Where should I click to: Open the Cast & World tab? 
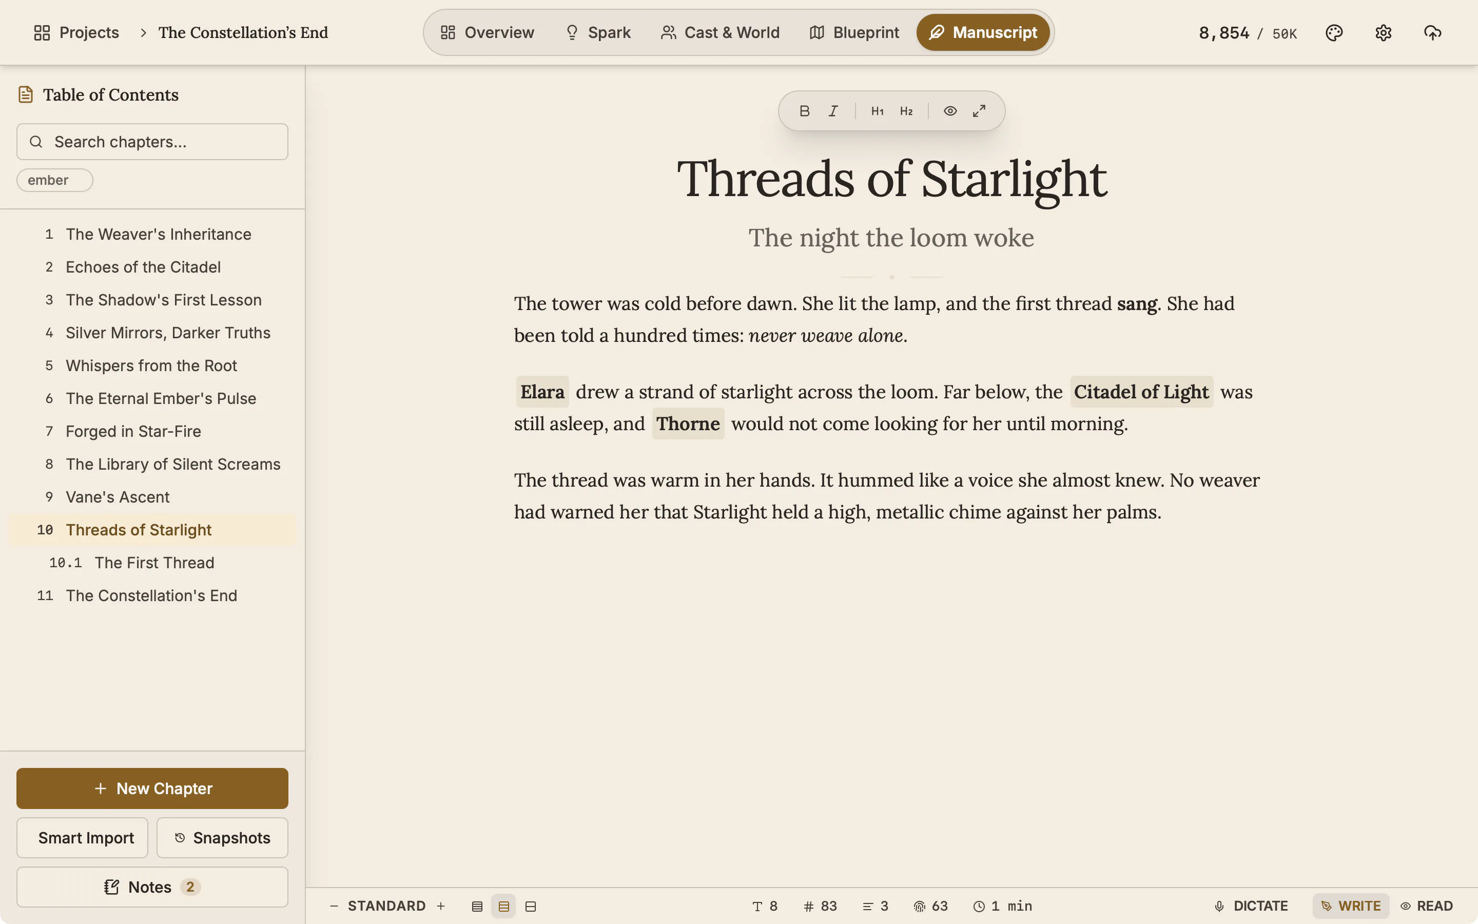click(720, 32)
